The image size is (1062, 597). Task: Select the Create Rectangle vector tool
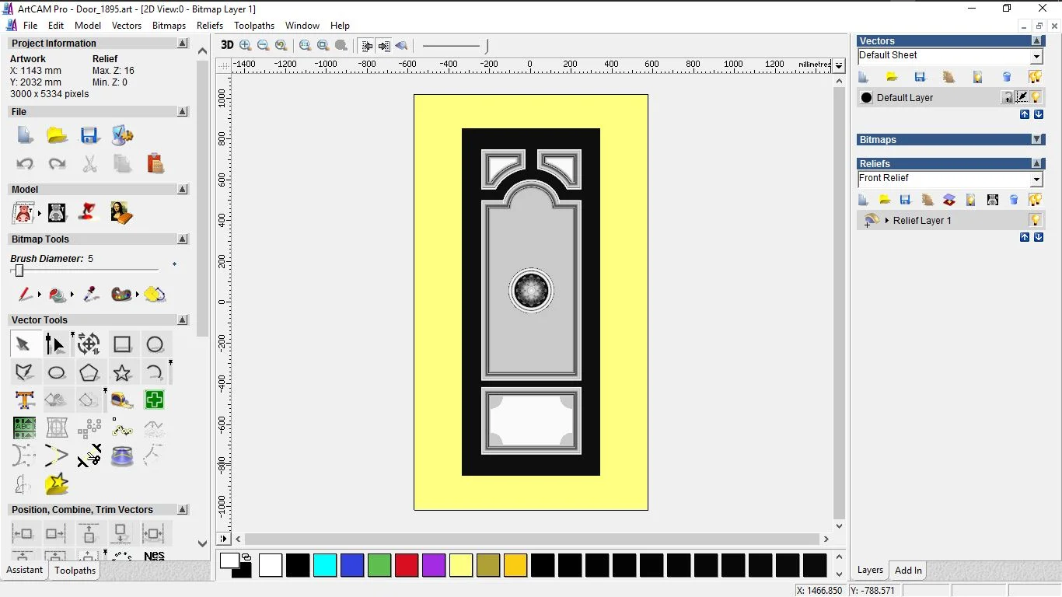coord(122,344)
